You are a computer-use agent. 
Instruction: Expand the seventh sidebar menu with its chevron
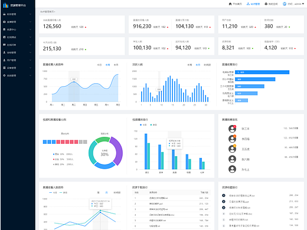click(x=30, y=60)
